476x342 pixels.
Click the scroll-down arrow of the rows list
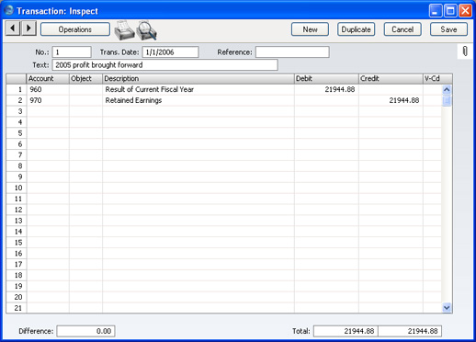(447, 307)
